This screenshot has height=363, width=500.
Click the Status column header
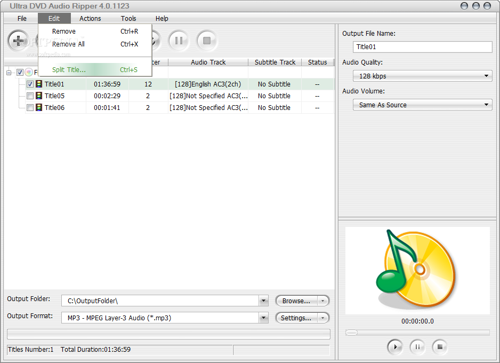click(x=317, y=62)
